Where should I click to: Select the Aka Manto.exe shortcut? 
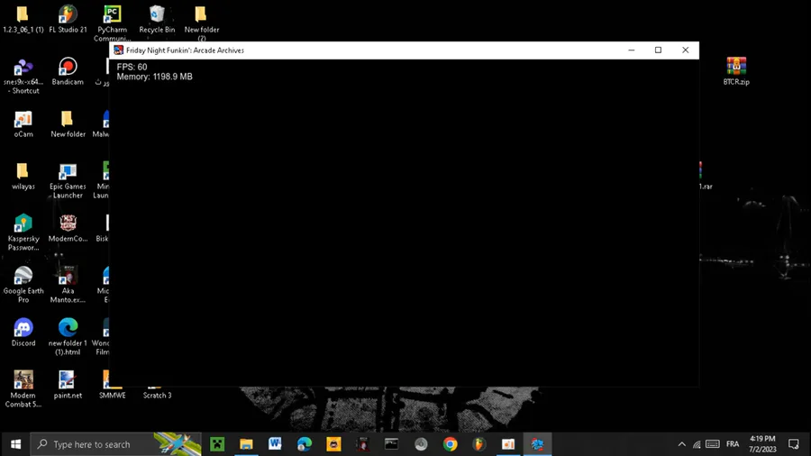[x=68, y=285]
